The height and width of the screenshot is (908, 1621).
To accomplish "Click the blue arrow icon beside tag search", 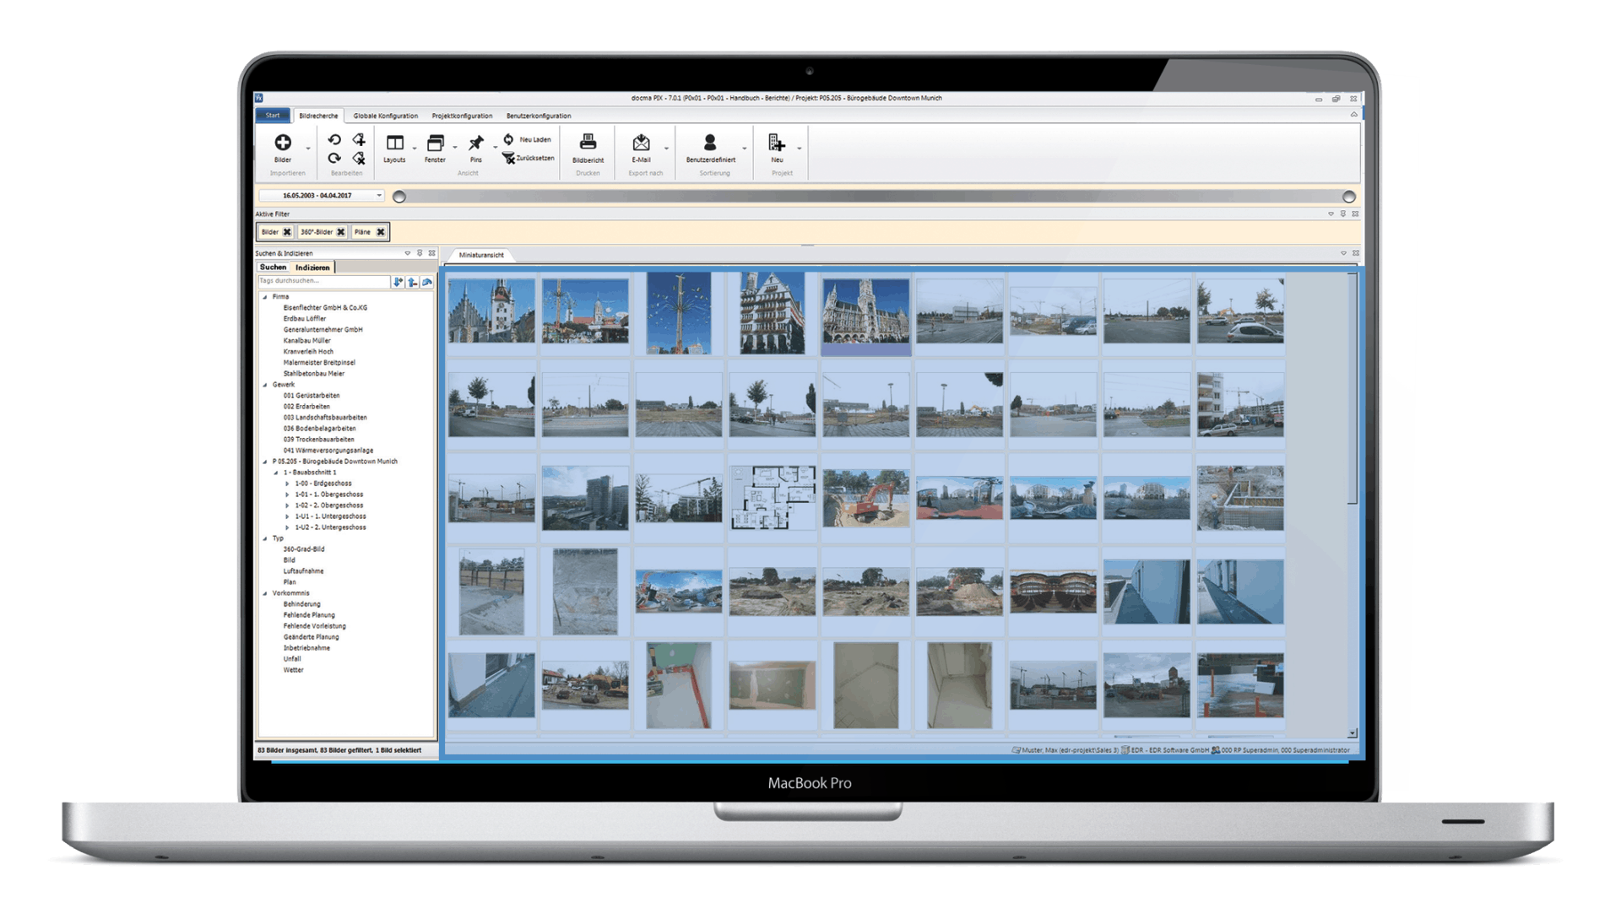I will [x=427, y=282].
